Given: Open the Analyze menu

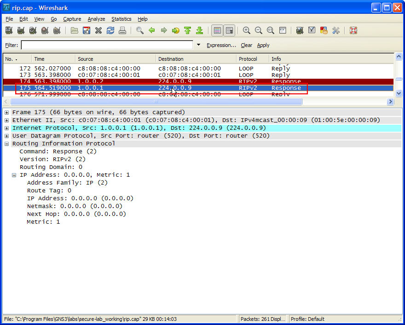Looking at the screenshot, I should [96, 19].
